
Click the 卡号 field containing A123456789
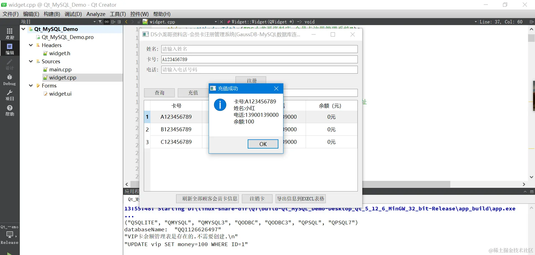[259, 59]
